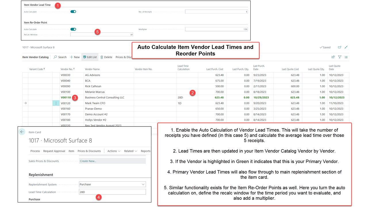This screenshot has height=207, width=368.
Task: Open Search in Item Vendor Catalog toolbar
Action: pyautogui.click(x=60, y=57)
